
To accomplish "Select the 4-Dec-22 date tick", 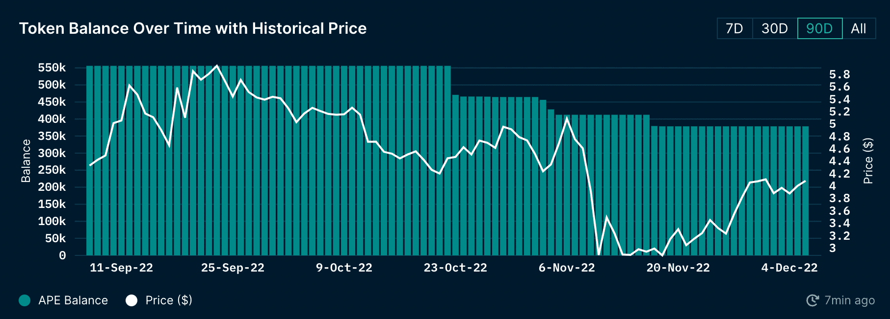I will (x=789, y=268).
